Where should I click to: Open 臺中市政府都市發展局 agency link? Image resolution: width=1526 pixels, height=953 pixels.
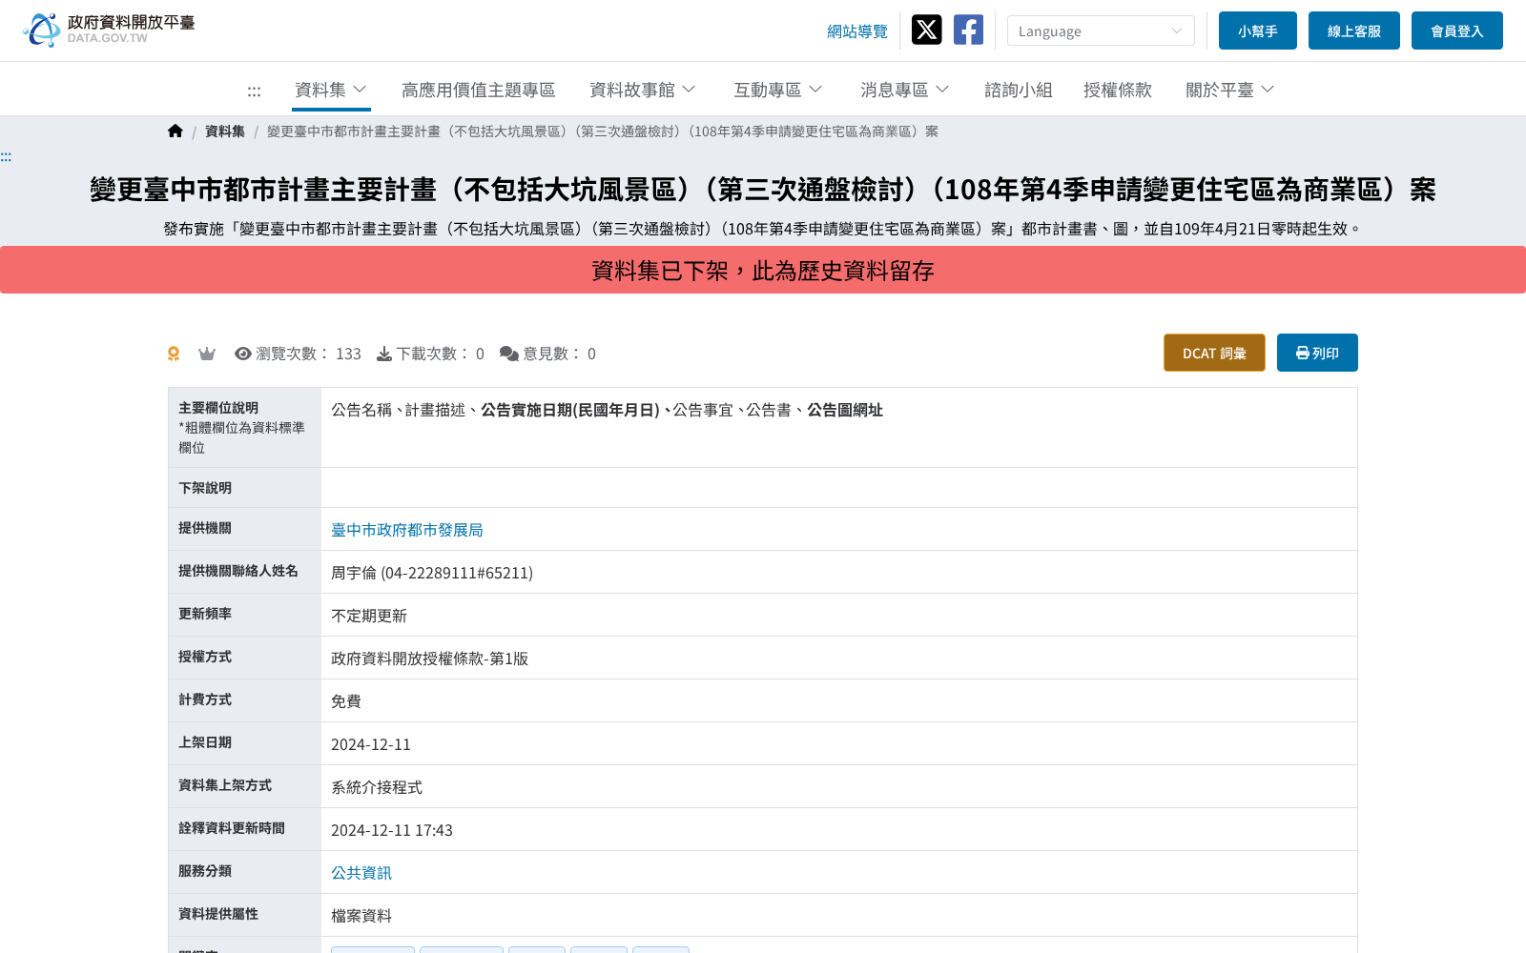(407, 530)
